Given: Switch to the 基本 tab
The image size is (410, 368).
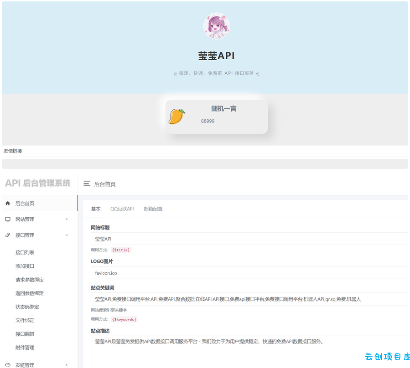Looking at the screenshot, I should click(x=96, y=209).
